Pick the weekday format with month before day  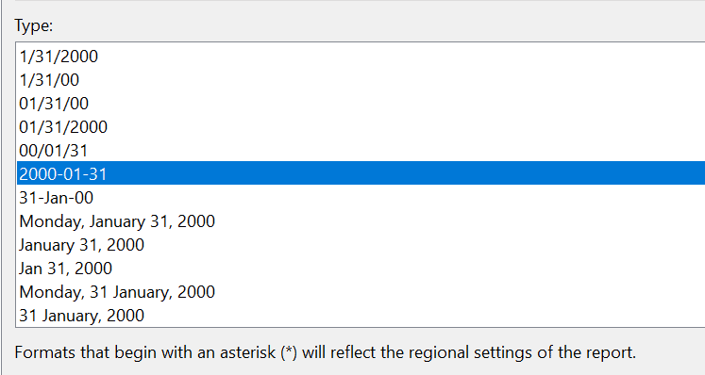(361, 221)
